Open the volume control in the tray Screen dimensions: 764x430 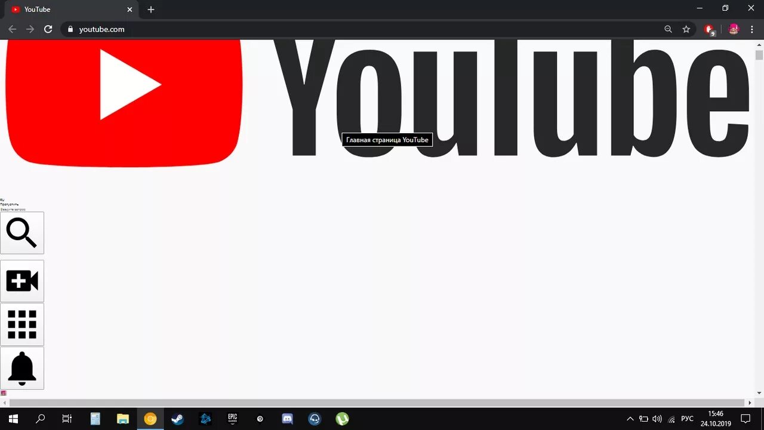657,419
